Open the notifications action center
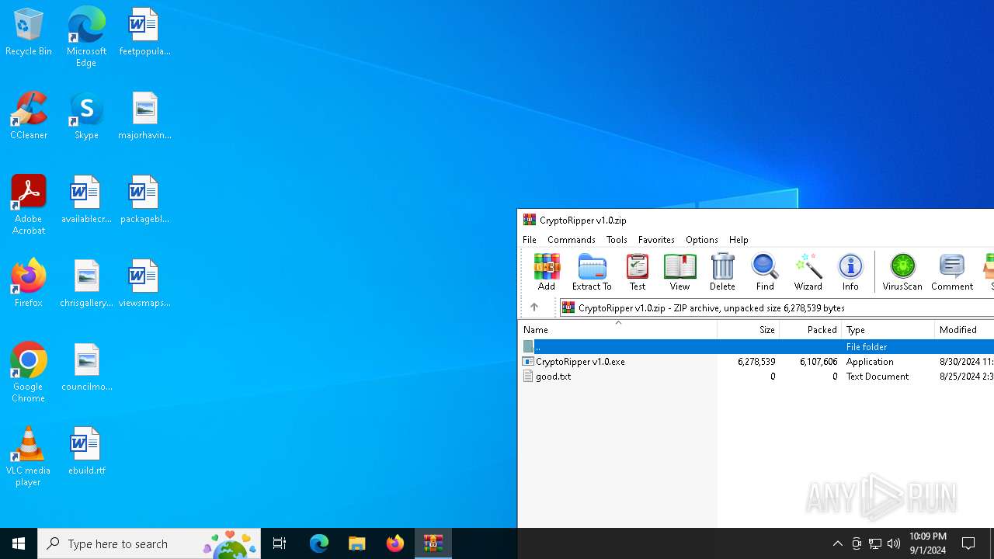Image resolution: width=994 pixels, height=559 pixels. pos(969,543)
